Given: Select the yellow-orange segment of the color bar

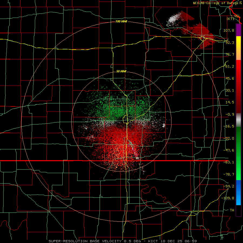Looking at the screenshot, I should tap(238, 48).
